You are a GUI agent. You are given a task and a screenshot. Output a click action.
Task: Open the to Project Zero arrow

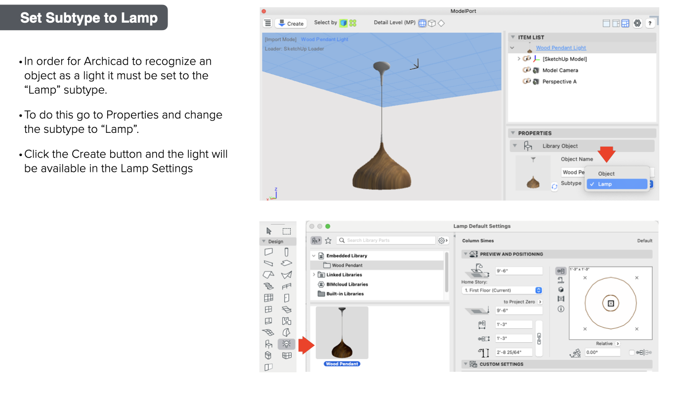(540, 302)
